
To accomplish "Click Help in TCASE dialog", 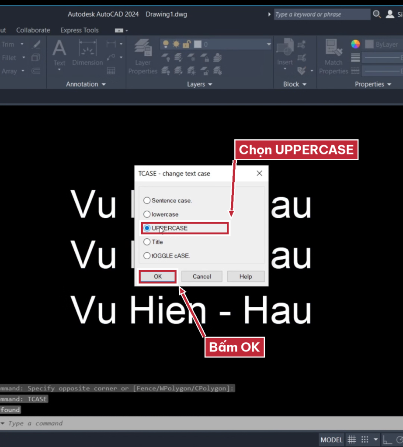I will coord(246,276).
